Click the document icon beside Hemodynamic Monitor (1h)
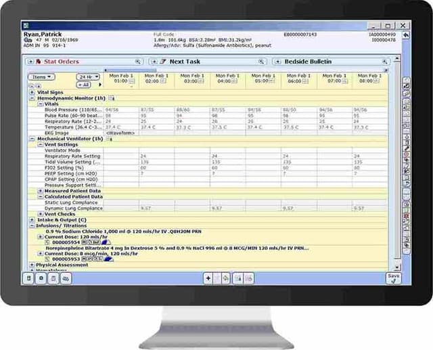 click(x=111, y=98)
